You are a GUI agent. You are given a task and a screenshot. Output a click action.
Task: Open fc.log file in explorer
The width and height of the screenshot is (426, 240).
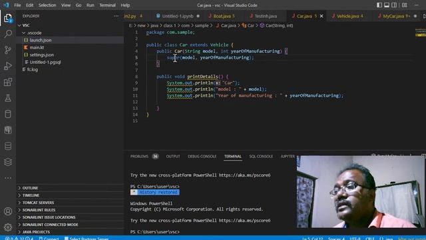70,69
